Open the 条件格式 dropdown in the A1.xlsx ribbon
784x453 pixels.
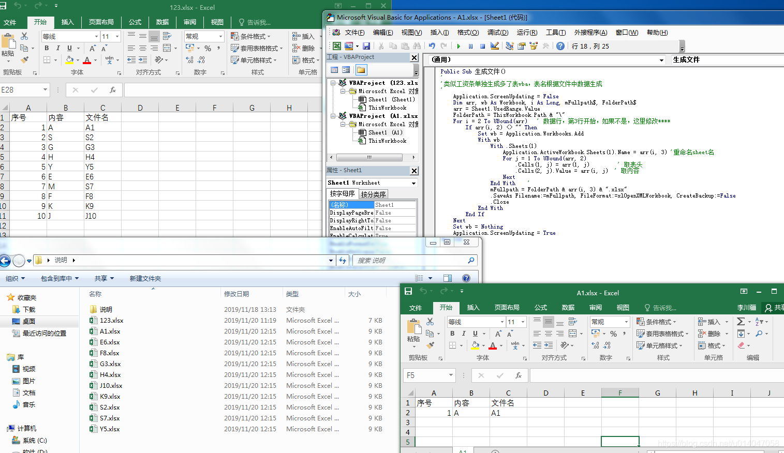pyautogui.click(x=657, y=322)
